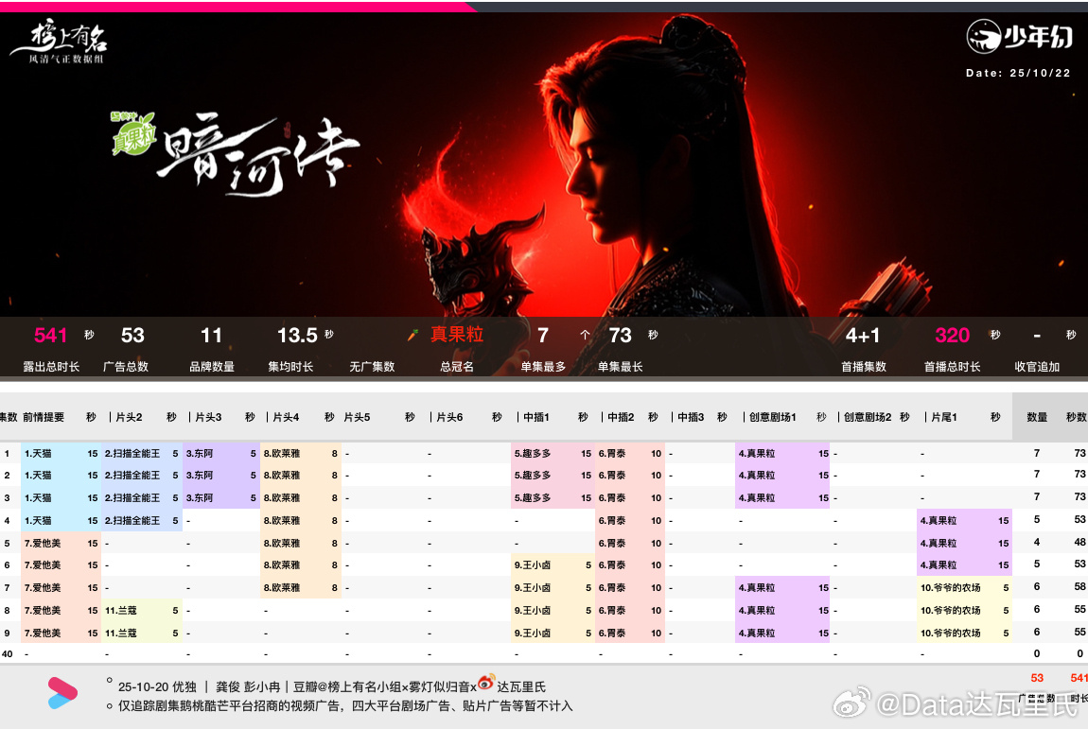
Task: Click the 品牌数量 label
Action: pyautogui.click(x=212, y=367)
